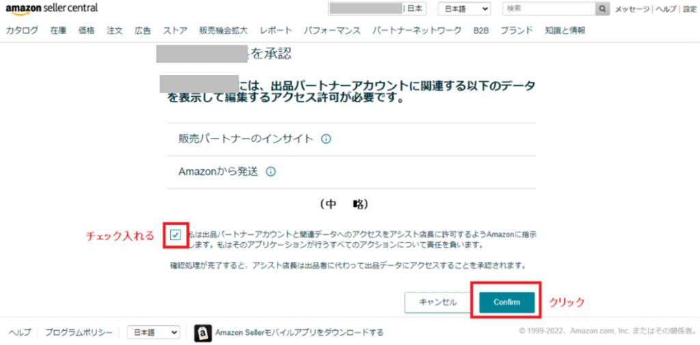Image resolution: width=700 pixels, height=345 pixels.
Task: Open the top 日本語 language dropdown
Action: coord(464,9)
